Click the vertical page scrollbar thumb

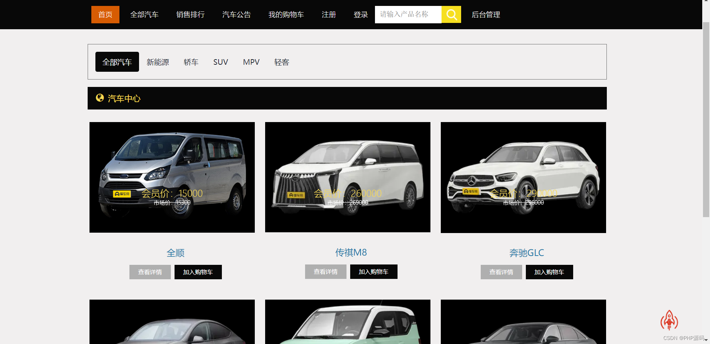(x=706, y=119)
